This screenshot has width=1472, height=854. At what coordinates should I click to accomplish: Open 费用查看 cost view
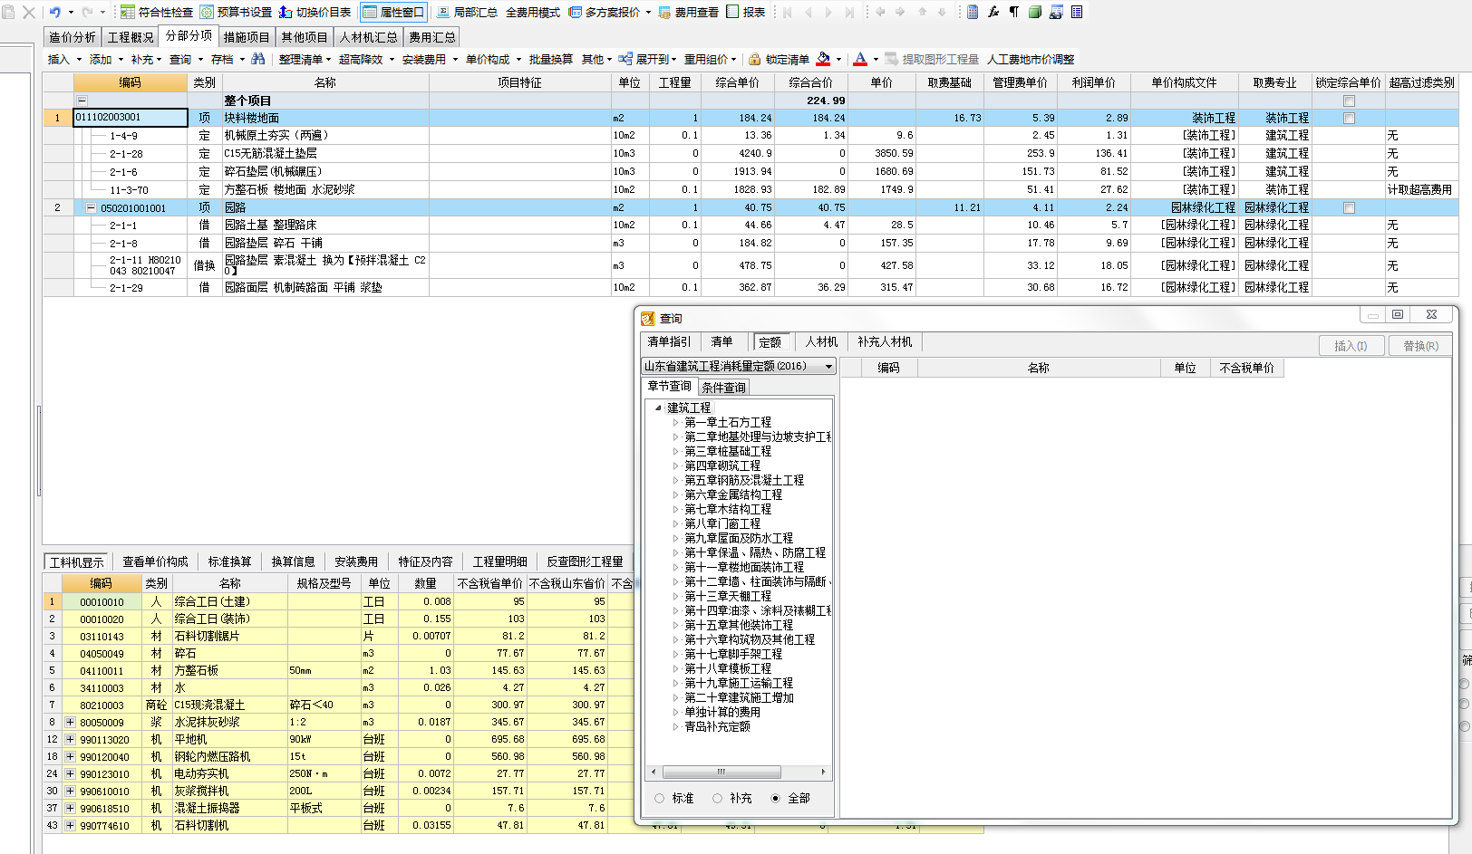pos(688,12)
